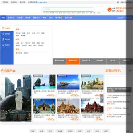Click 台湾 under 亚洲 destinations
Viewport: 133px width, 133px height.
(x=33, y=33)
